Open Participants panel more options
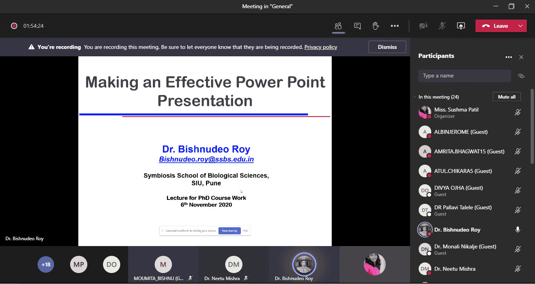The width and height of the screenshot is (535, 284). pos(509,57)
